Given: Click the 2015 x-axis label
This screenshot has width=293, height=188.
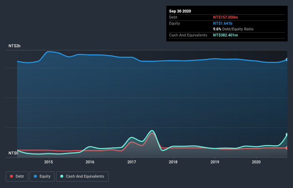Looking at the screenshot, I should pyautogui.click(x=49, y=162).
